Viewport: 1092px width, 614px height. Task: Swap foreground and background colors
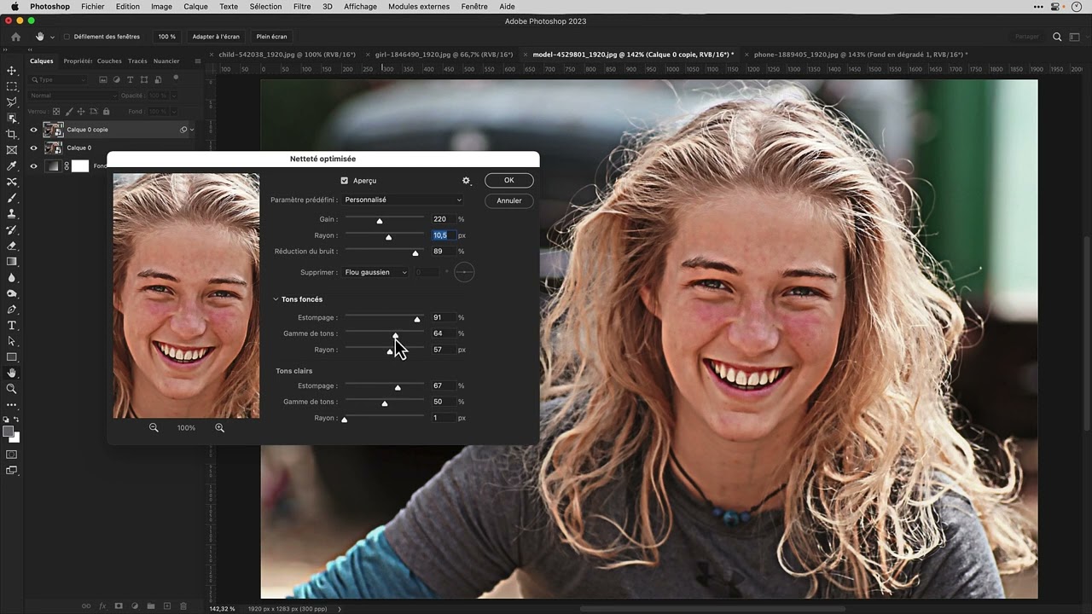[17, 420]
